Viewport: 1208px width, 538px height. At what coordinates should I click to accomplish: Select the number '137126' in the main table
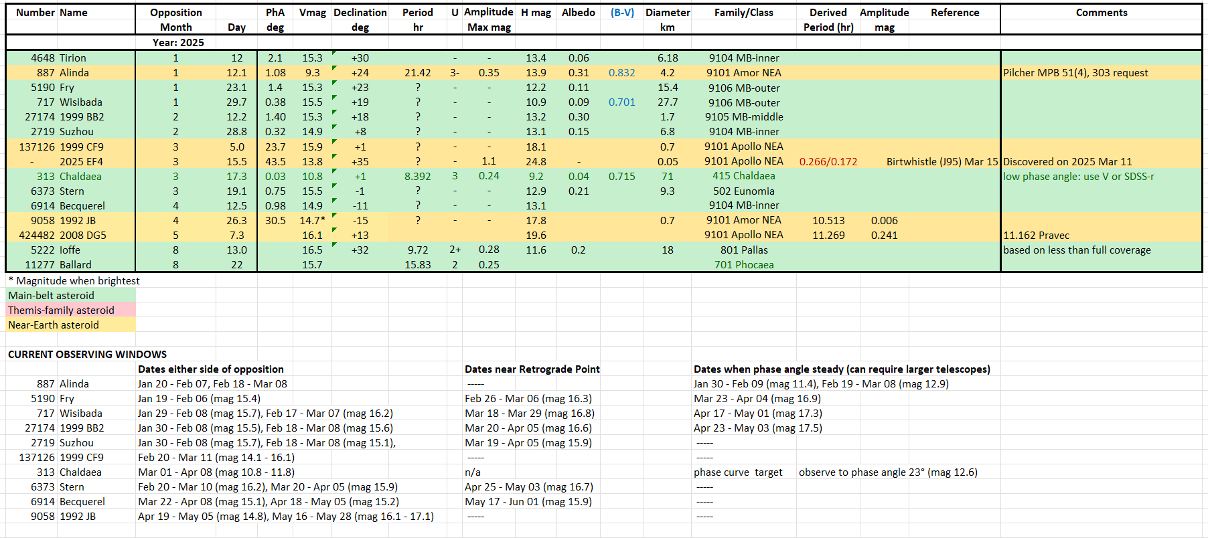tap(37, 147)
